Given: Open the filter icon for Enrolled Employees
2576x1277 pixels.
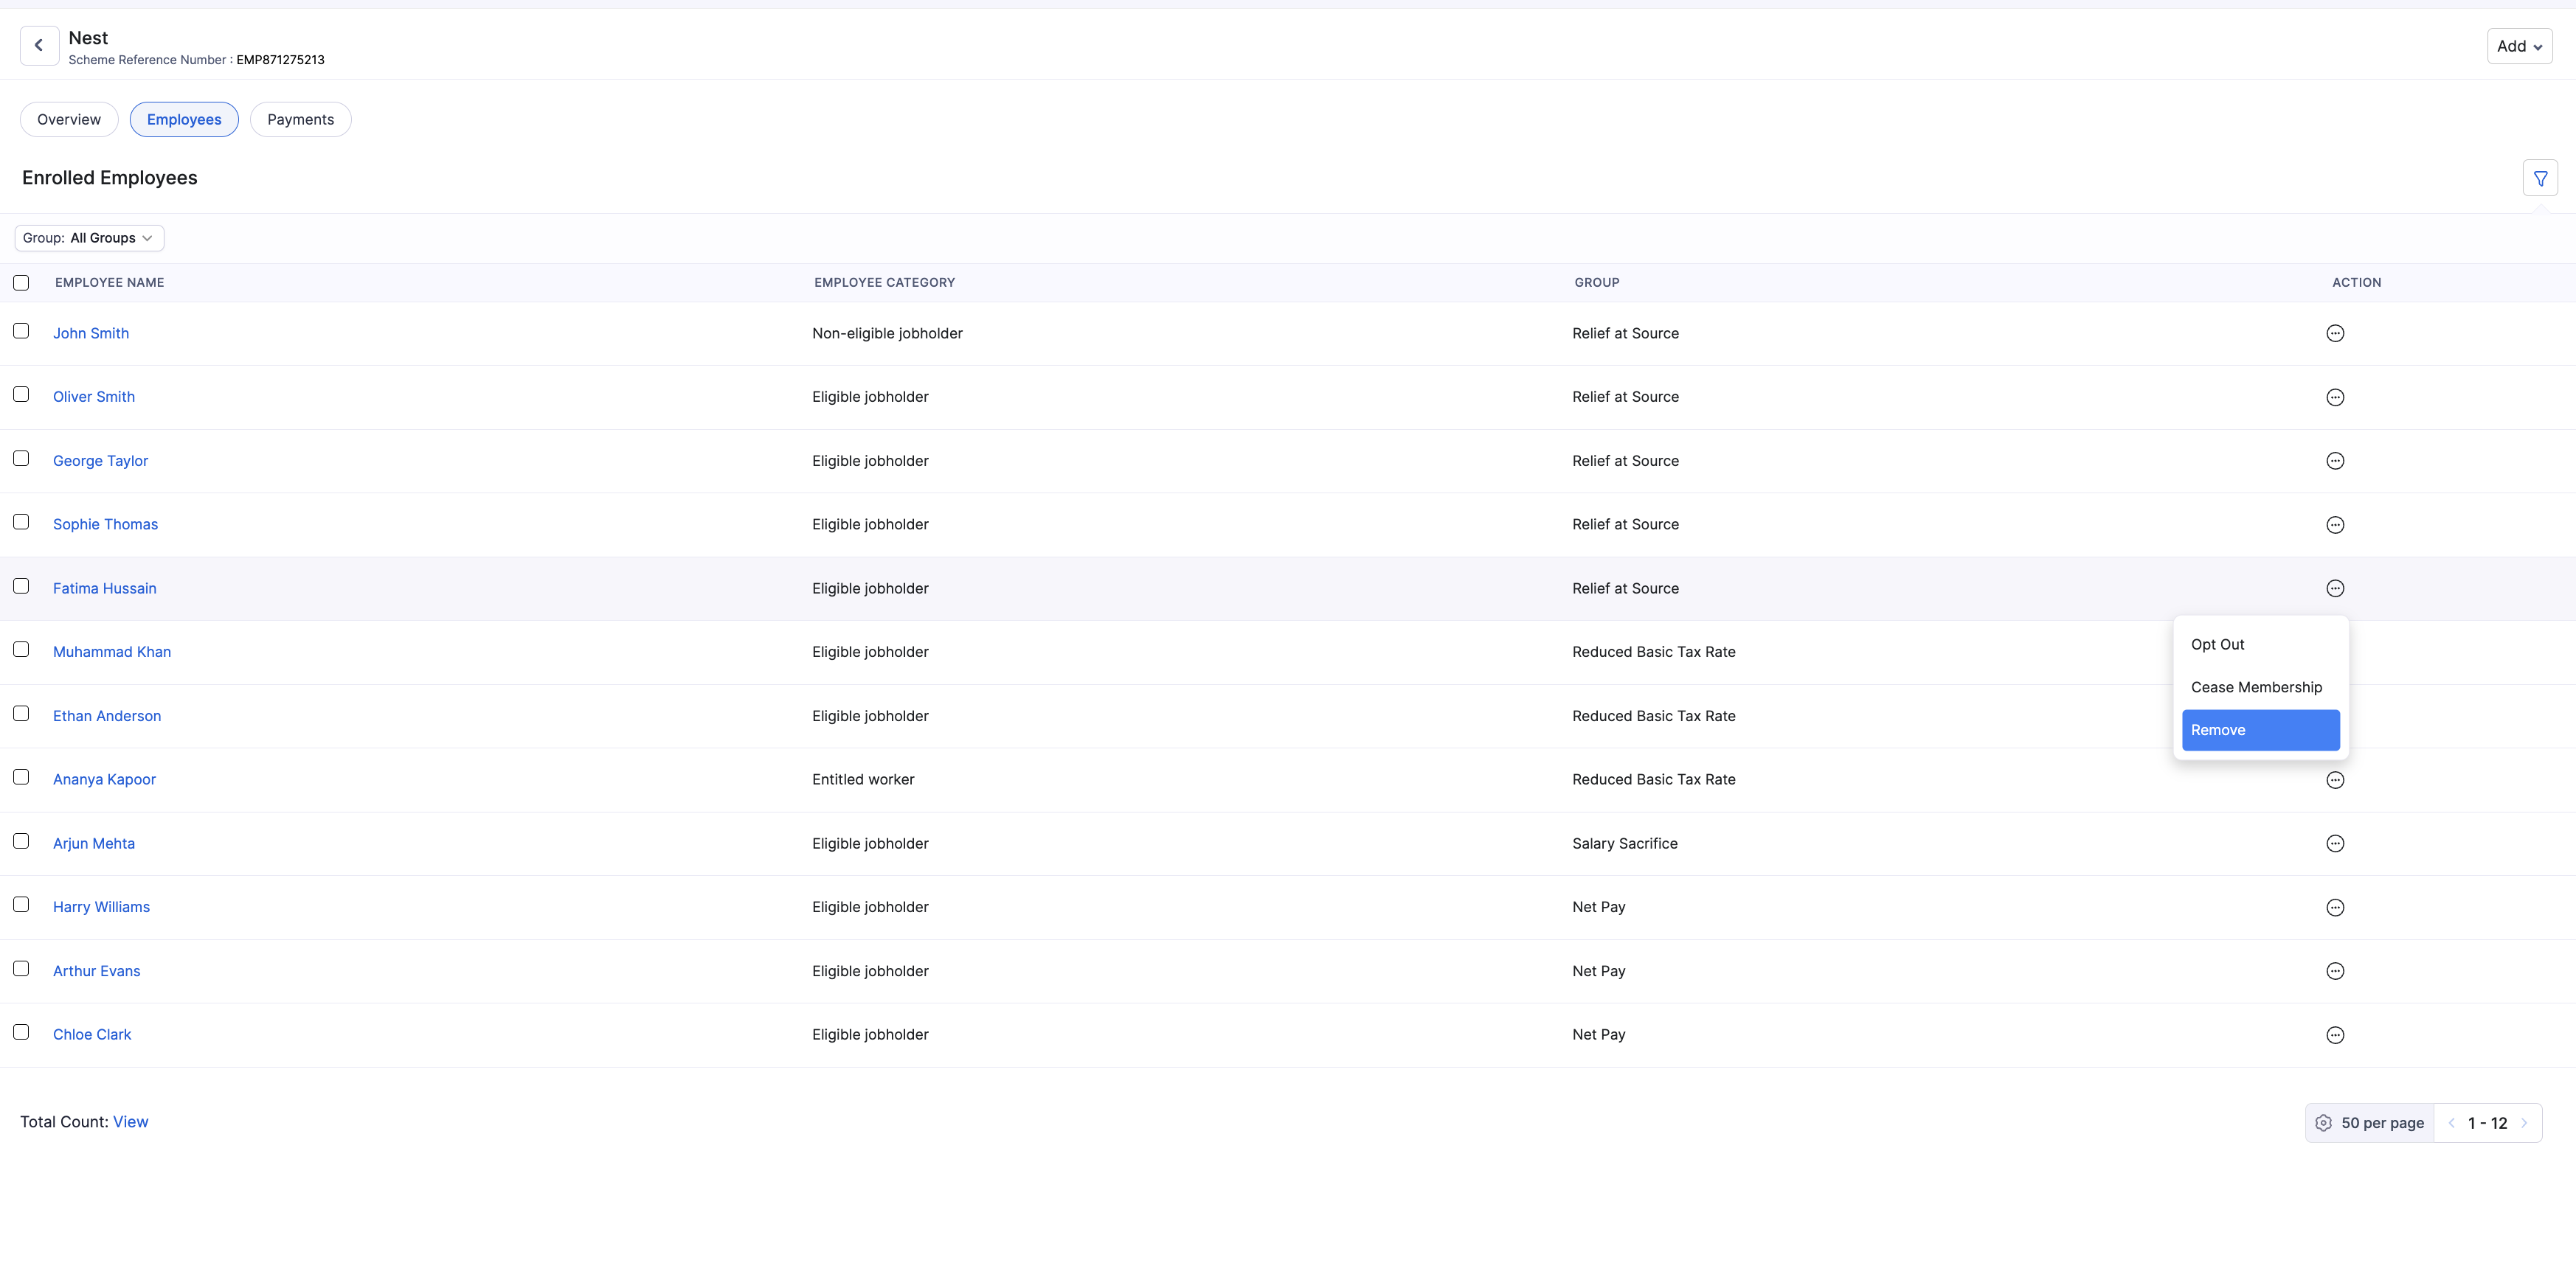Looking at the screenshot, I should click(x=2540, y=178).
